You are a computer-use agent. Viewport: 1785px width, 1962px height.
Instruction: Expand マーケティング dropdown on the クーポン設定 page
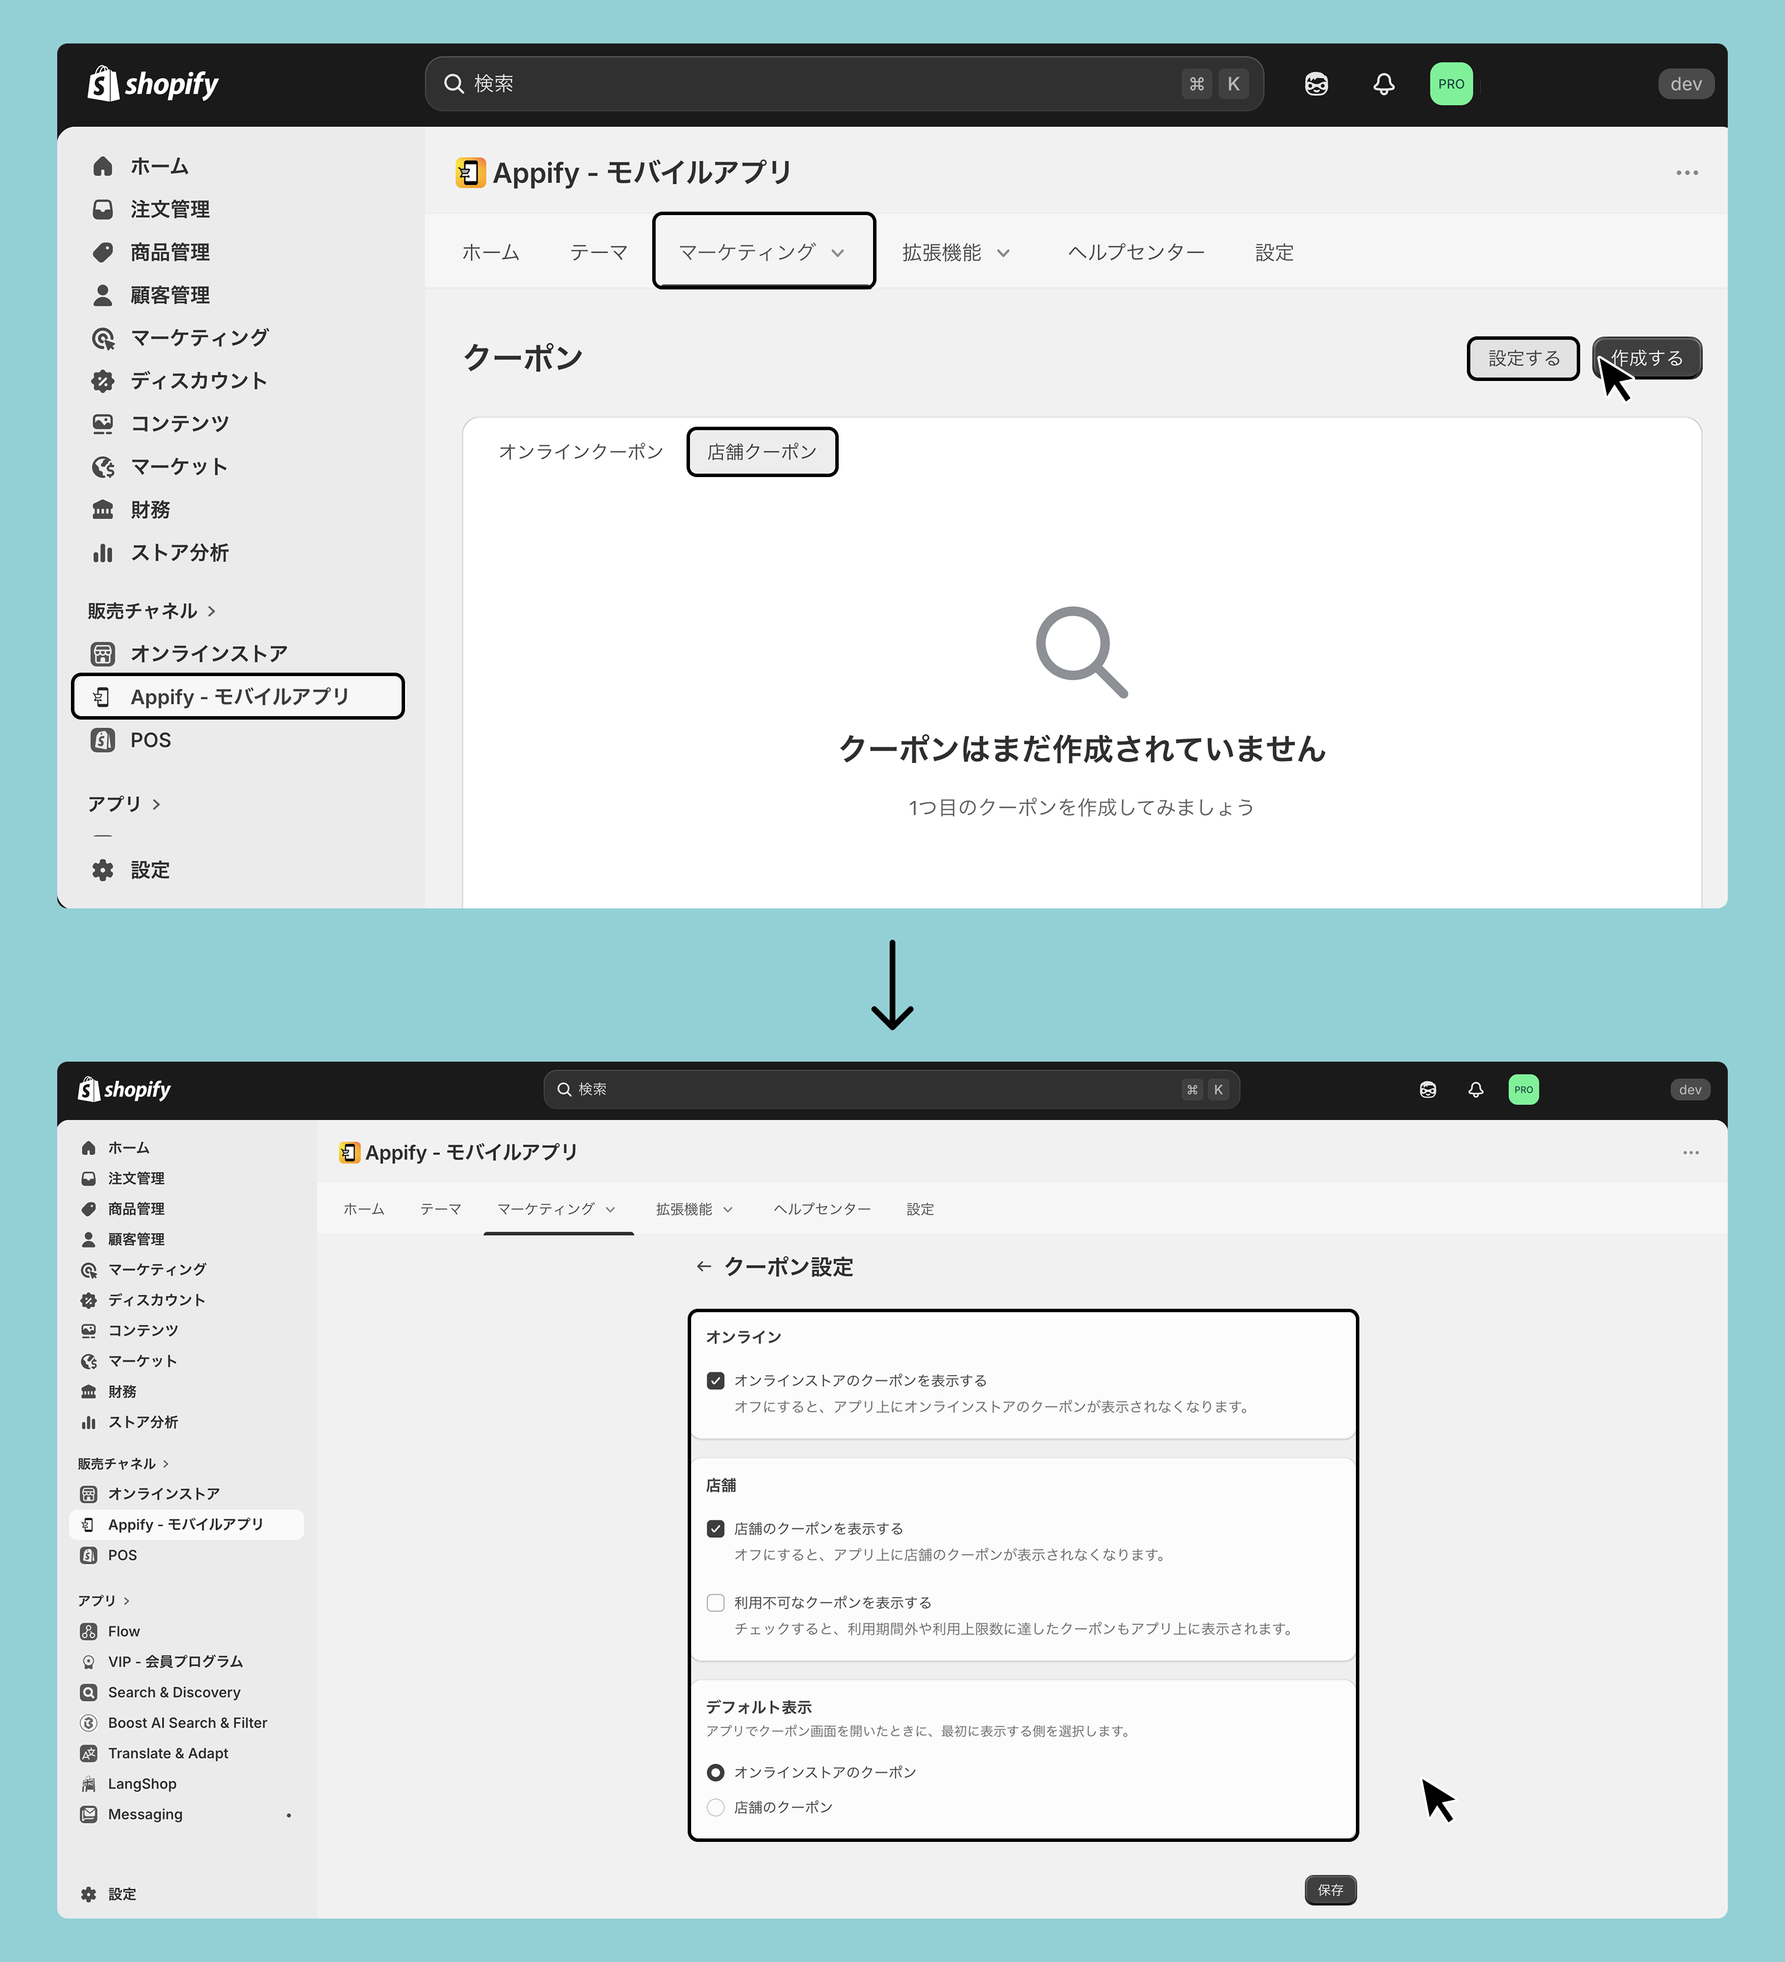tap(558, 1209)
